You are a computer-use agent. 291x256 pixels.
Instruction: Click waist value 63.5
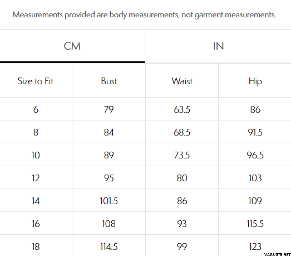pyautogui.click(x=182, y=109)
